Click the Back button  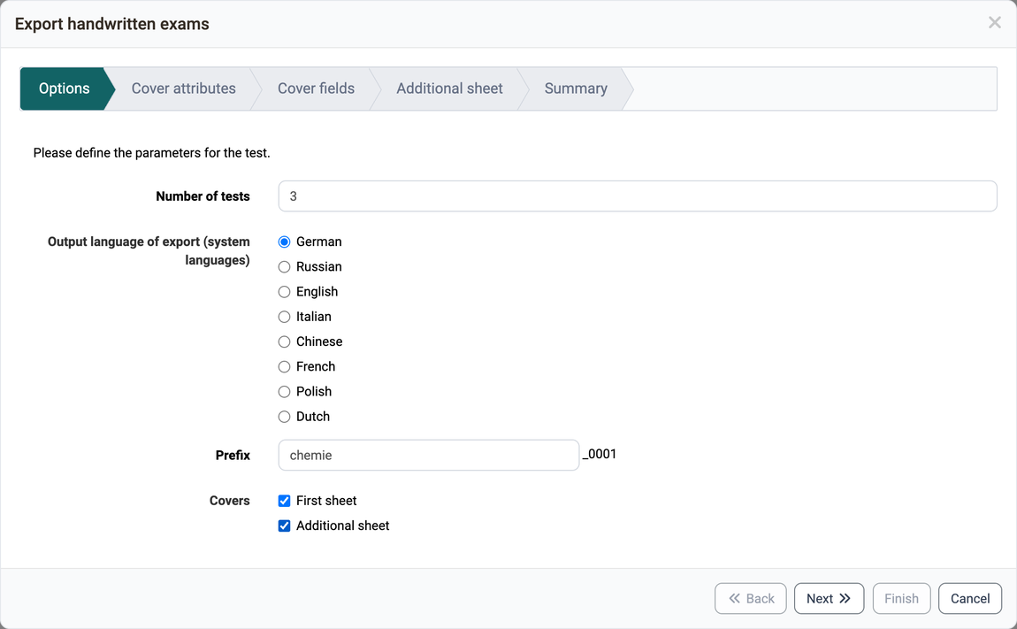[x=751, y=599]
